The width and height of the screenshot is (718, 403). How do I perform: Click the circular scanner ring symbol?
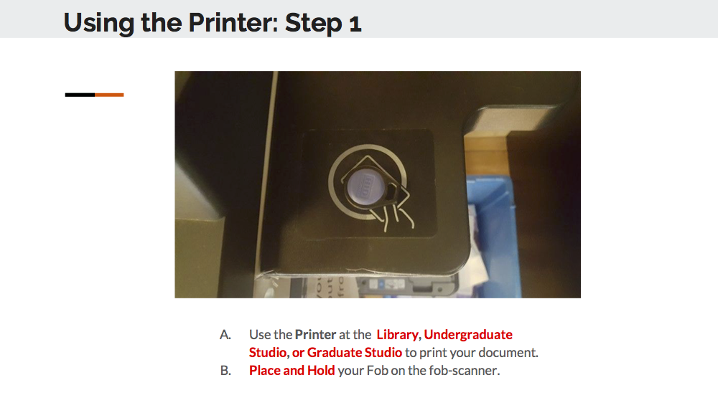[368, 181]
